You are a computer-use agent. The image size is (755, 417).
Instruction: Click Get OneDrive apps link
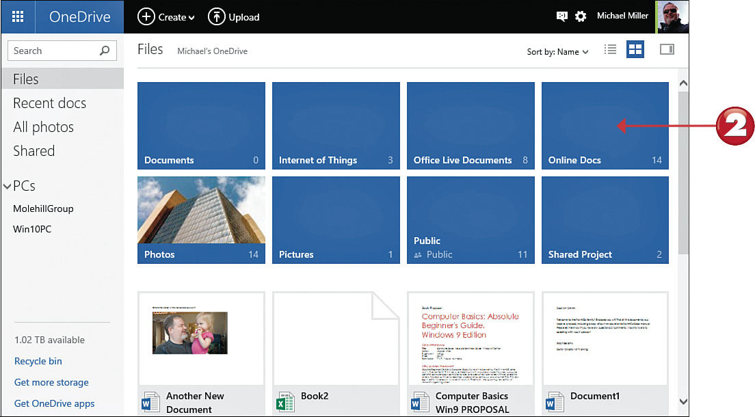(55, 403)
